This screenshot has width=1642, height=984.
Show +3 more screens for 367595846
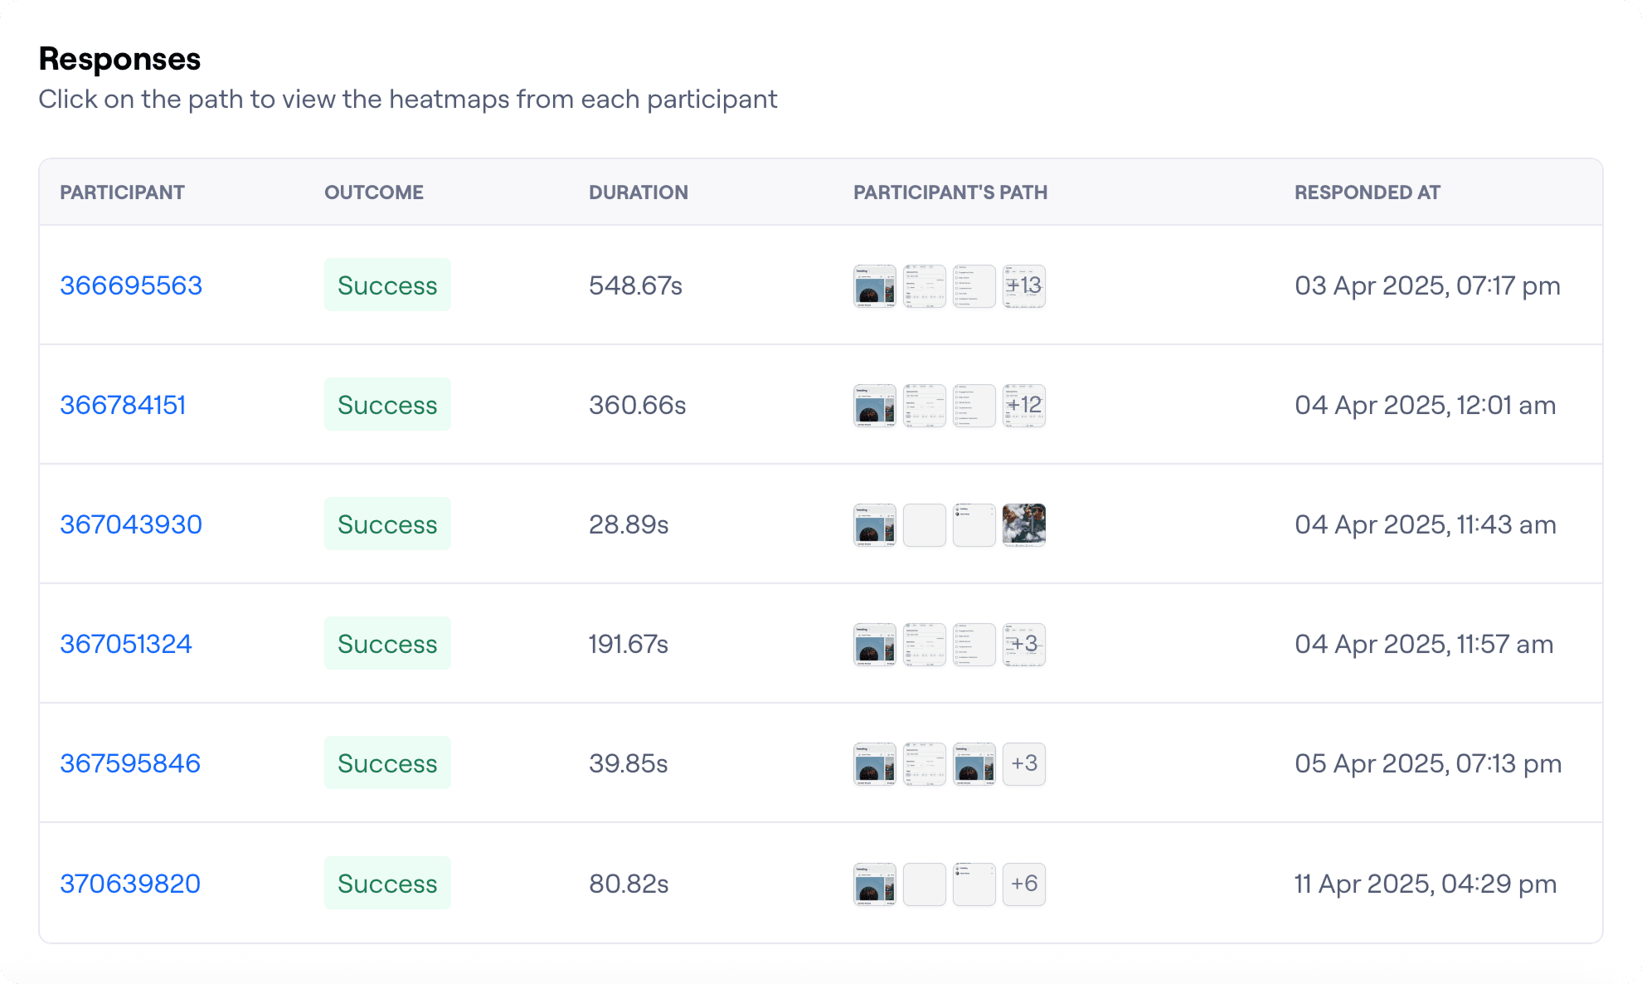click(1024, 764)
